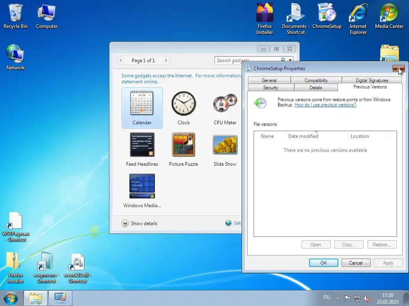Select the Windows Media Center gadget
Viewport: 409px width, 306px height.
click(142, 191)
